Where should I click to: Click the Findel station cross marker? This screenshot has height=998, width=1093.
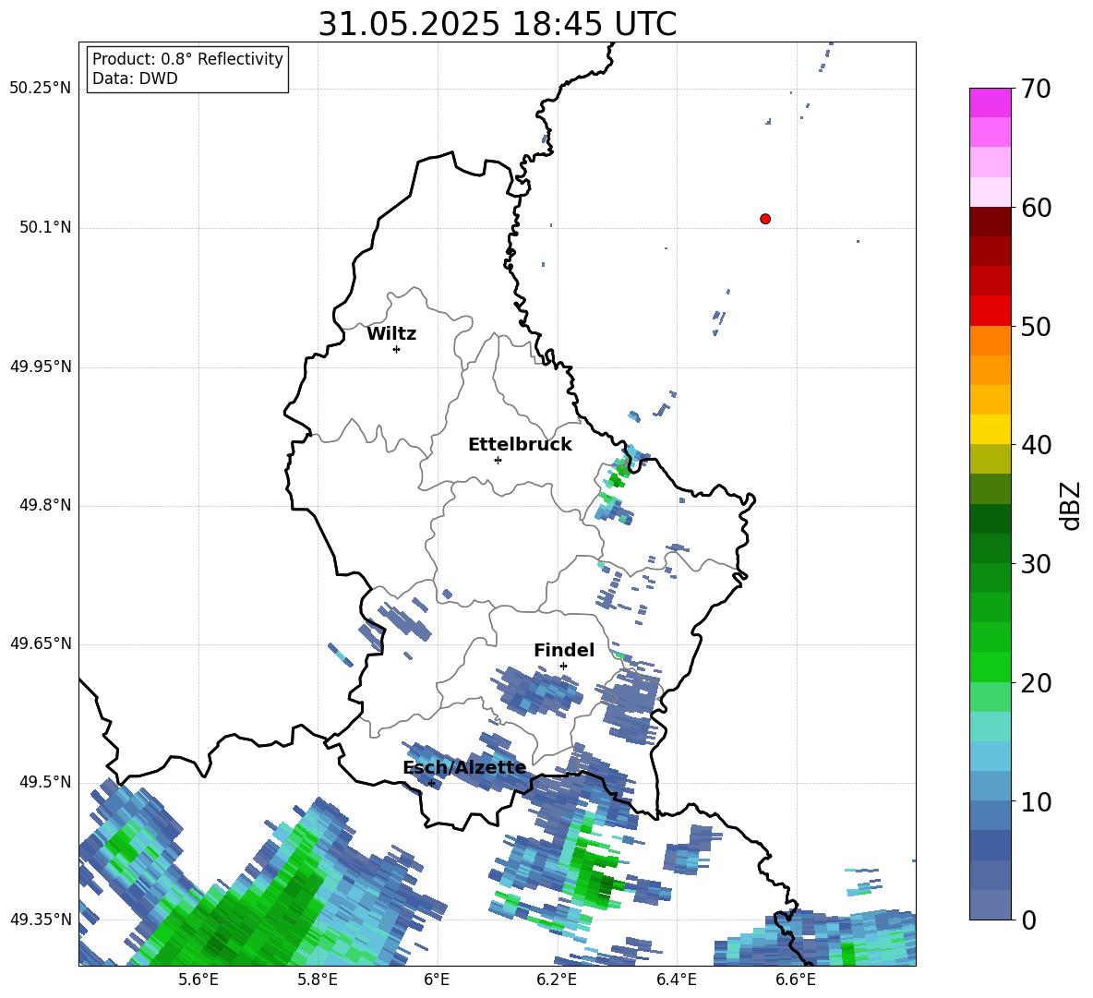(x=563, y=667)
